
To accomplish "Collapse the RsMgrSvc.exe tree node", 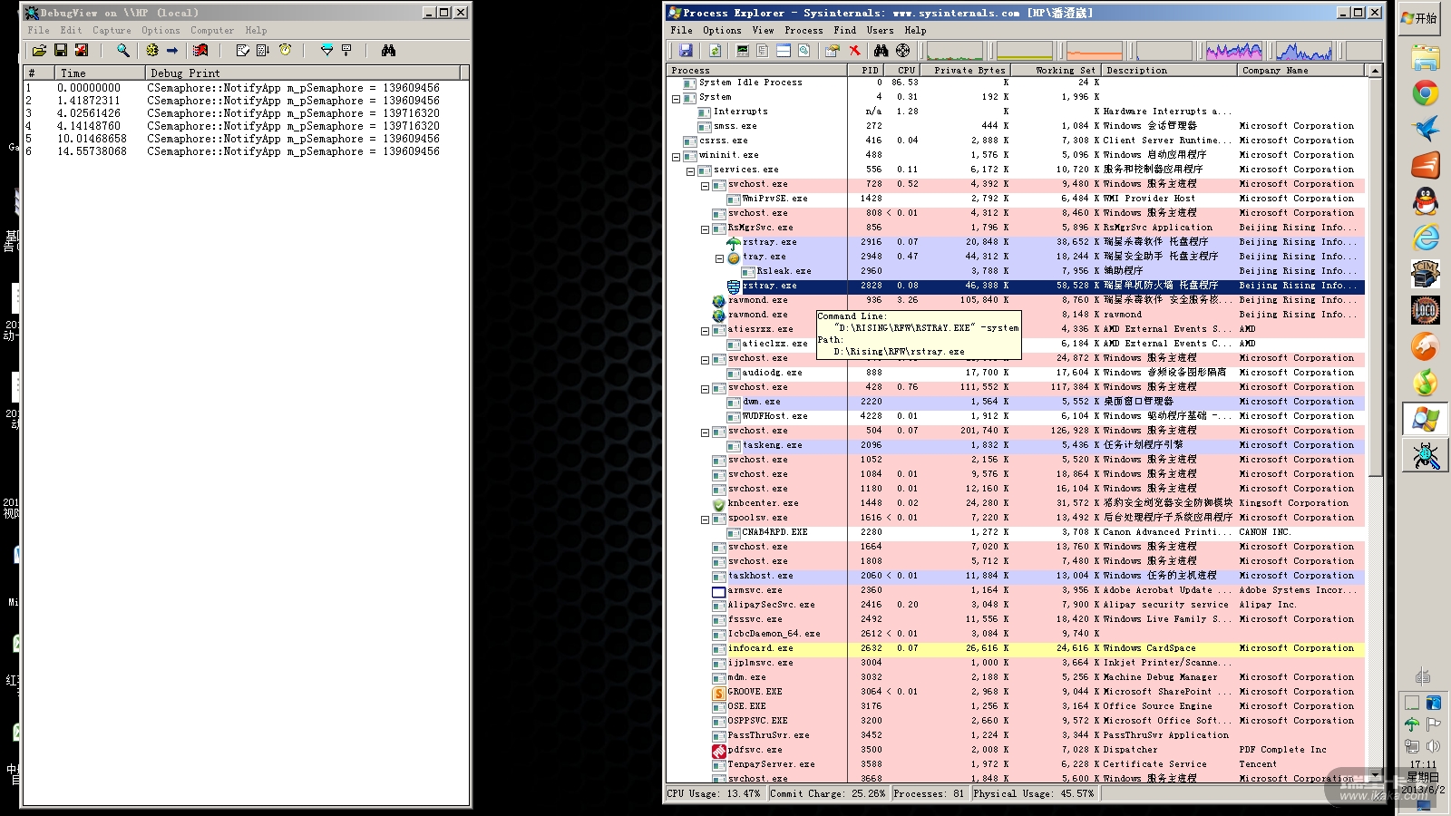I will click(705, 228).
